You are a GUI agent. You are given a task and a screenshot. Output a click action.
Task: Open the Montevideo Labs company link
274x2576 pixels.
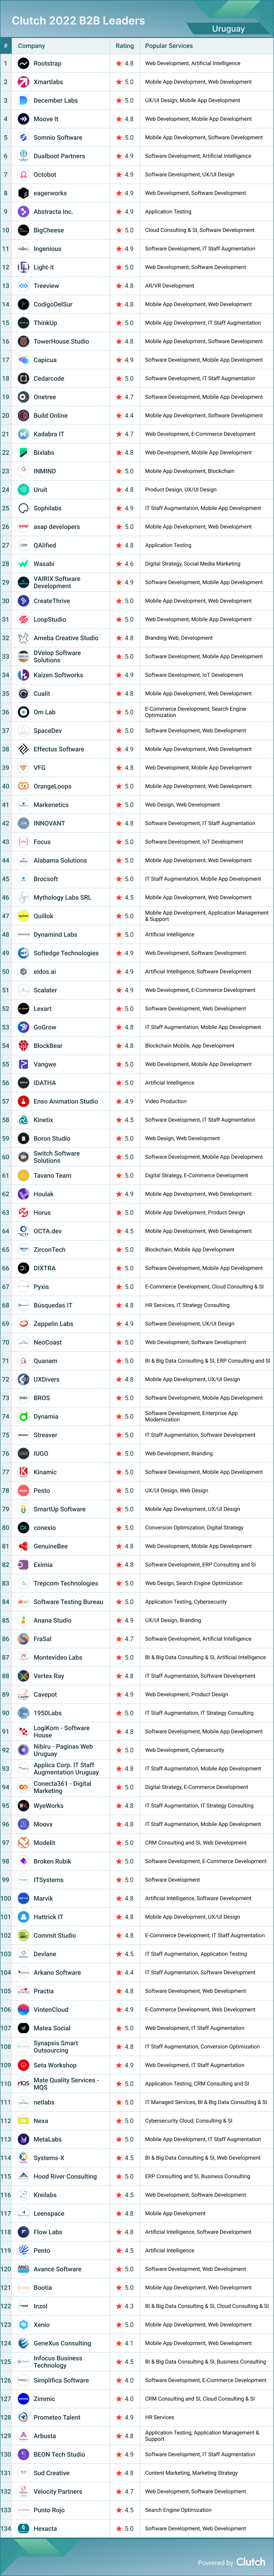point(58,1657)
